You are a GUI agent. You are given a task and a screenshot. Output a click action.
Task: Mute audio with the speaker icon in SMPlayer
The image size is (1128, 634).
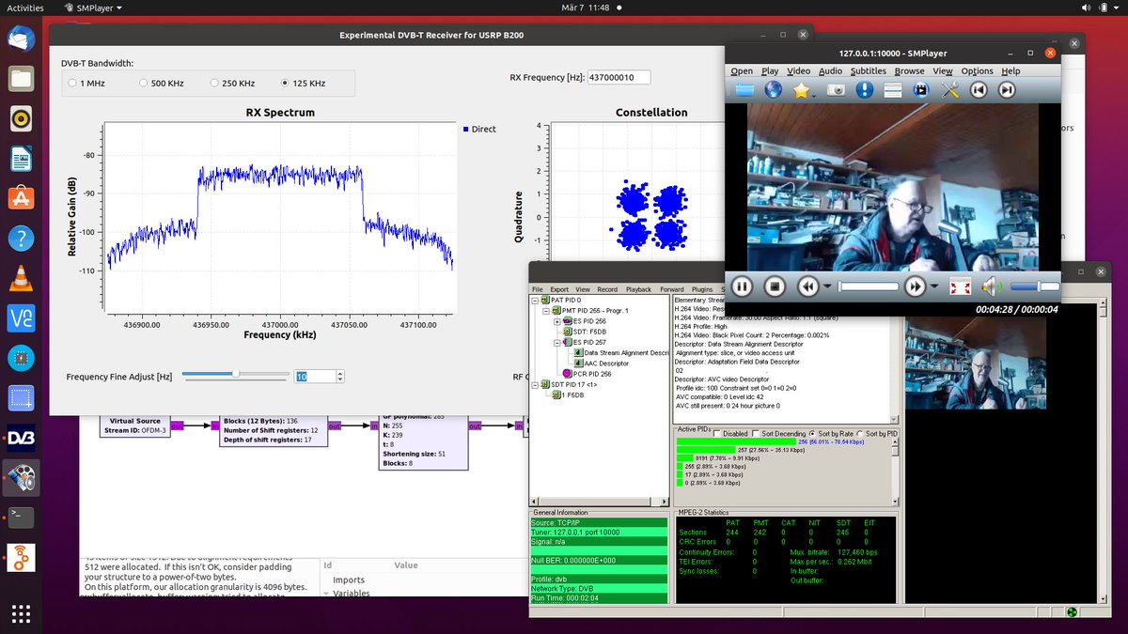[x=990, y=286]
